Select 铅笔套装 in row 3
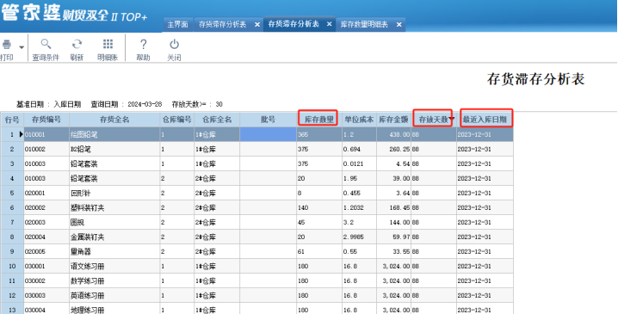The height and width of the screenshot is (314, 618). point(114,164)
